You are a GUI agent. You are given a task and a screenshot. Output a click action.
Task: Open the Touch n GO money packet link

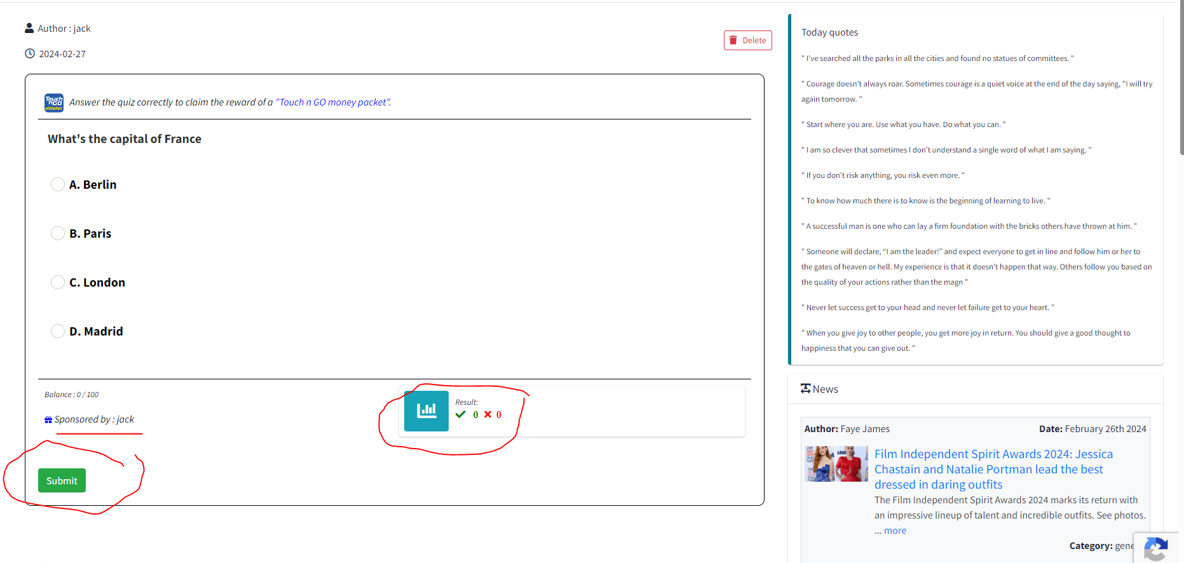pos(333,102)
